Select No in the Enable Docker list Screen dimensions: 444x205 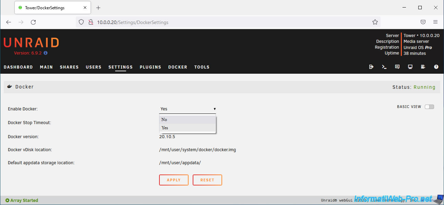[x=188, y=120]
